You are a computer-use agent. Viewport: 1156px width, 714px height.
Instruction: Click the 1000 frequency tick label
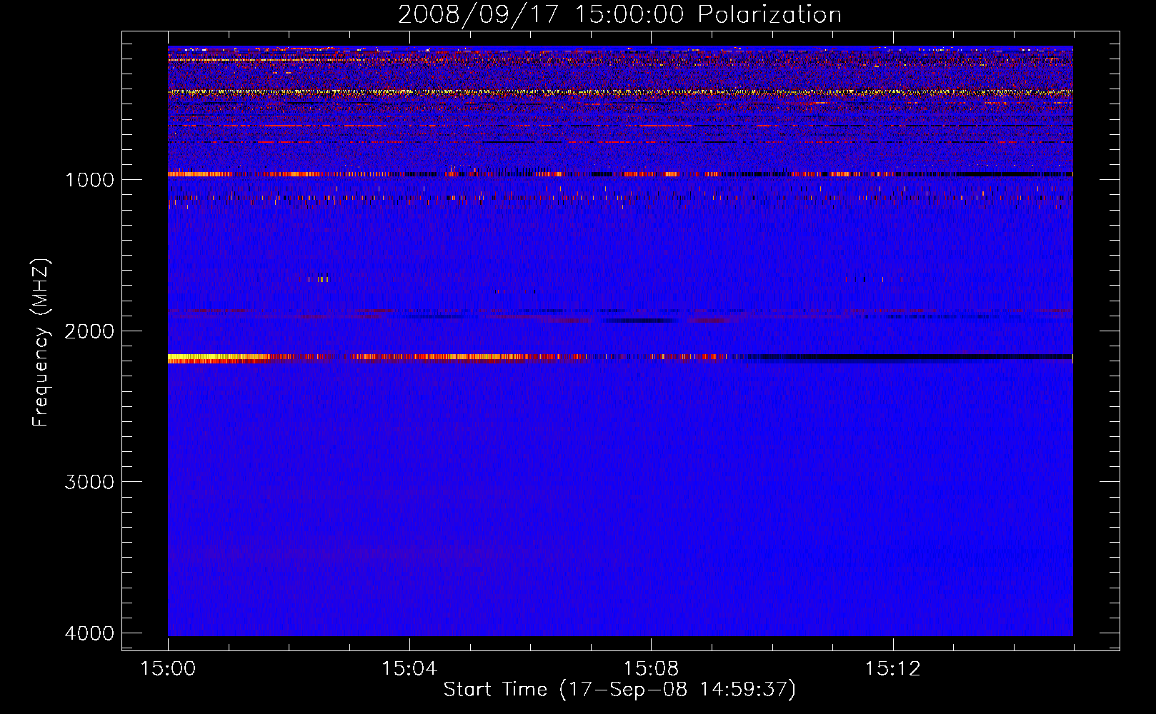click(89, 179)
